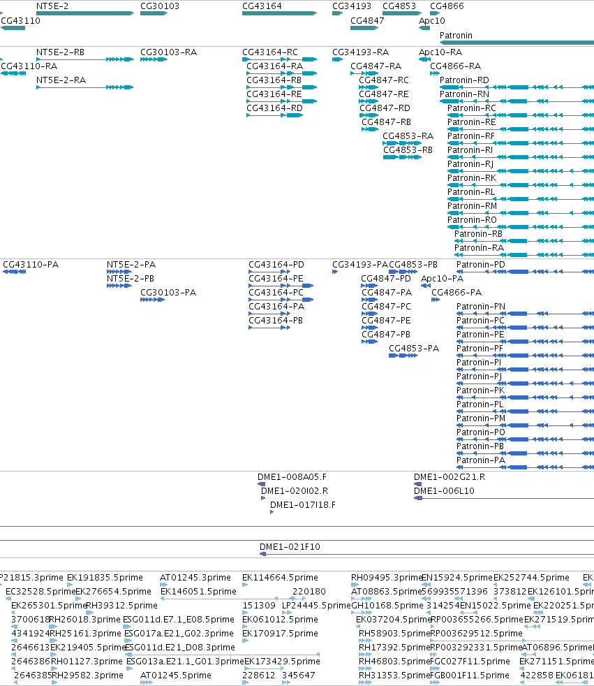Open EST LP24445.5prime label

[x=316, y=606]
